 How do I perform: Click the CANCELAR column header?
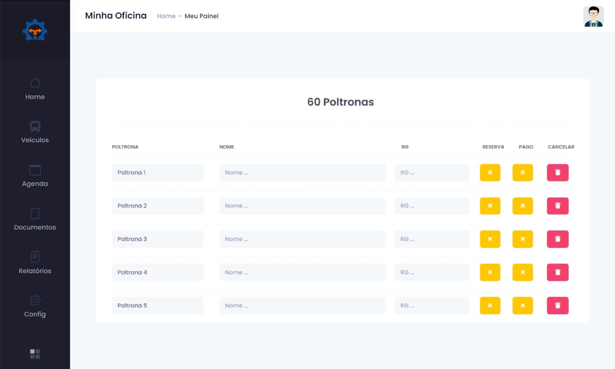(561, 147)
